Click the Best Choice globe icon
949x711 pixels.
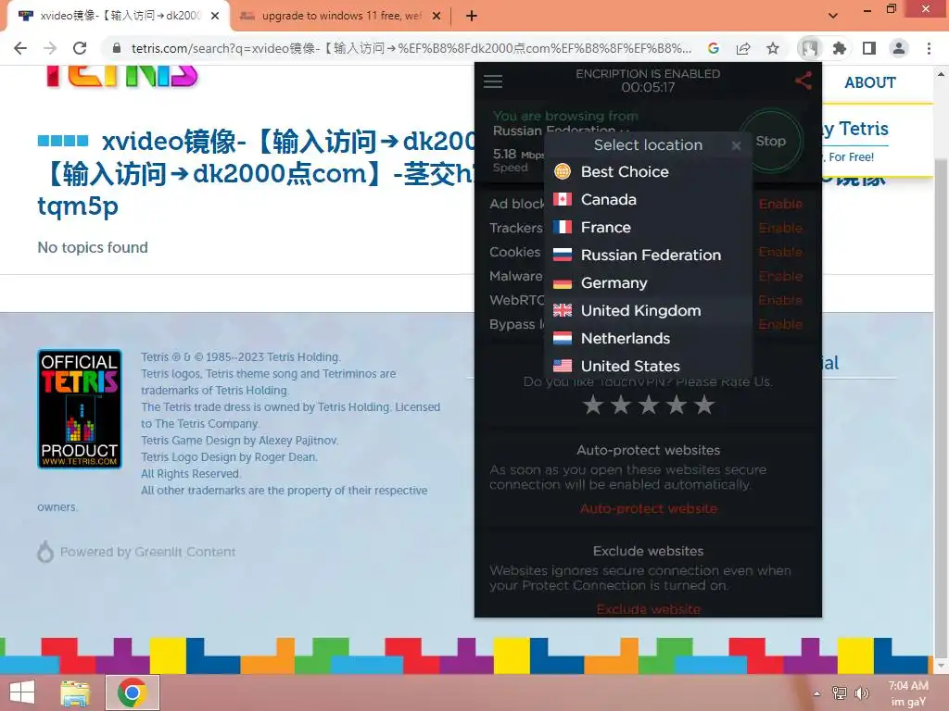point(563,171)
